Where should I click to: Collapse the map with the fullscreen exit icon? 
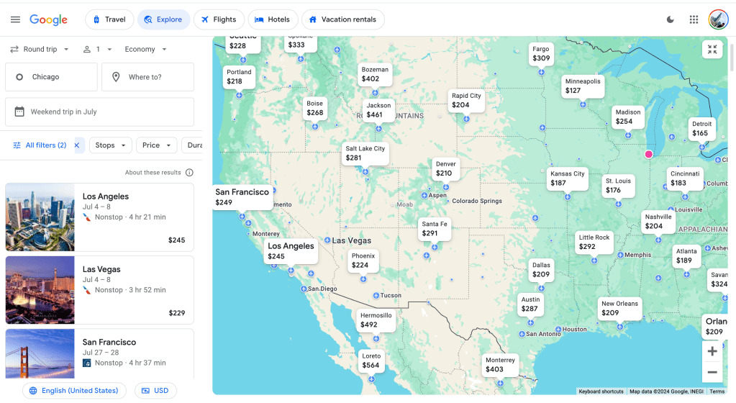(712, 50)
